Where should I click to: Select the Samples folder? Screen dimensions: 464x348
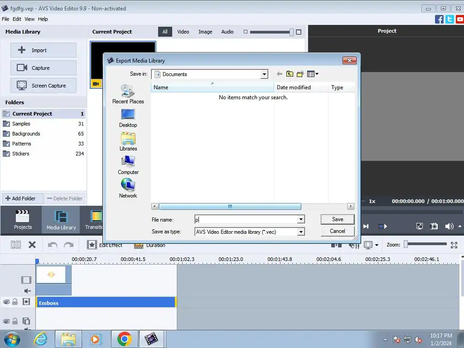click(x=43, y=124)
